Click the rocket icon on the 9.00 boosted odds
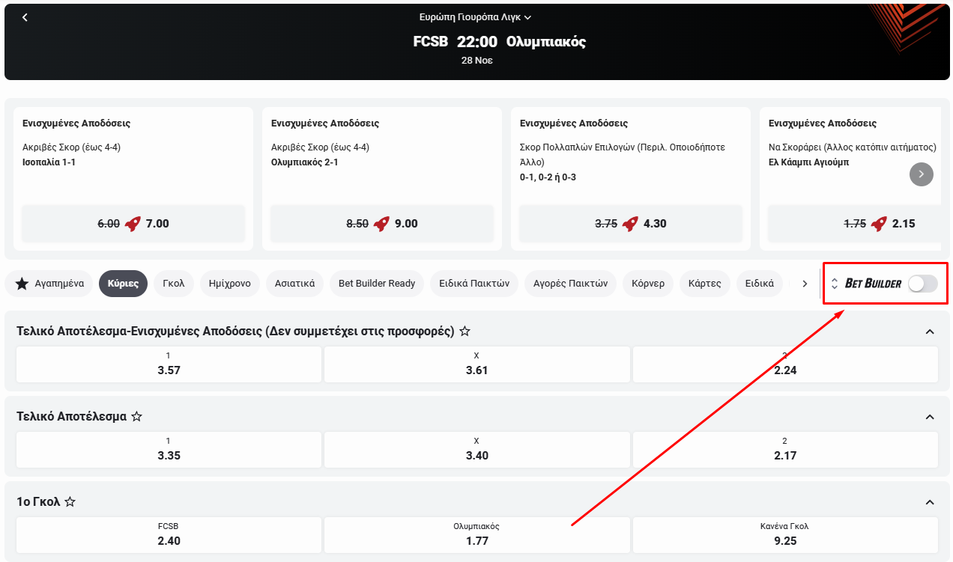 381,224
